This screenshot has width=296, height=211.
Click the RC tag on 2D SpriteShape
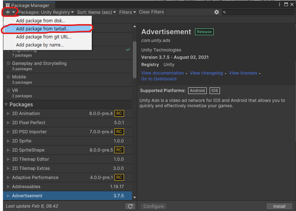[x=119, y=150]
